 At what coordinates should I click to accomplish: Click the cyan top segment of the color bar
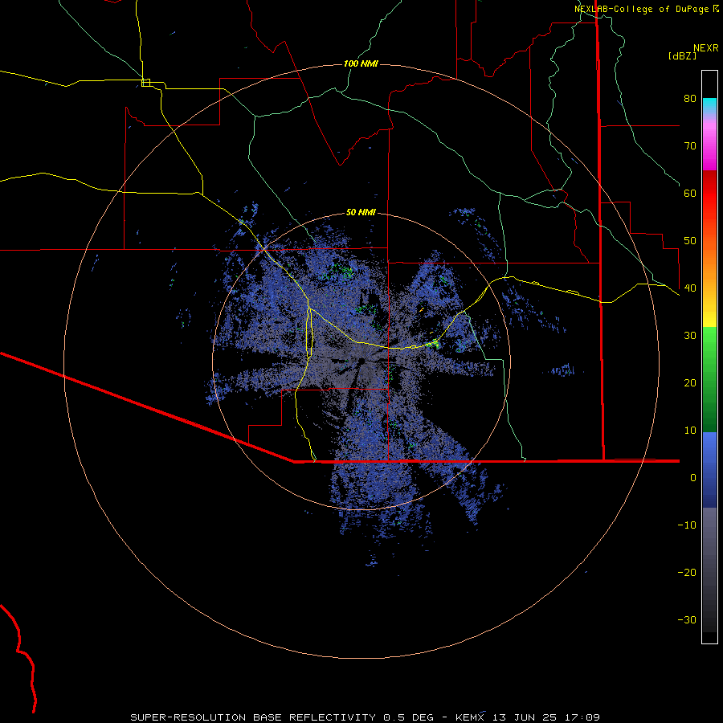tap(709, 105)
